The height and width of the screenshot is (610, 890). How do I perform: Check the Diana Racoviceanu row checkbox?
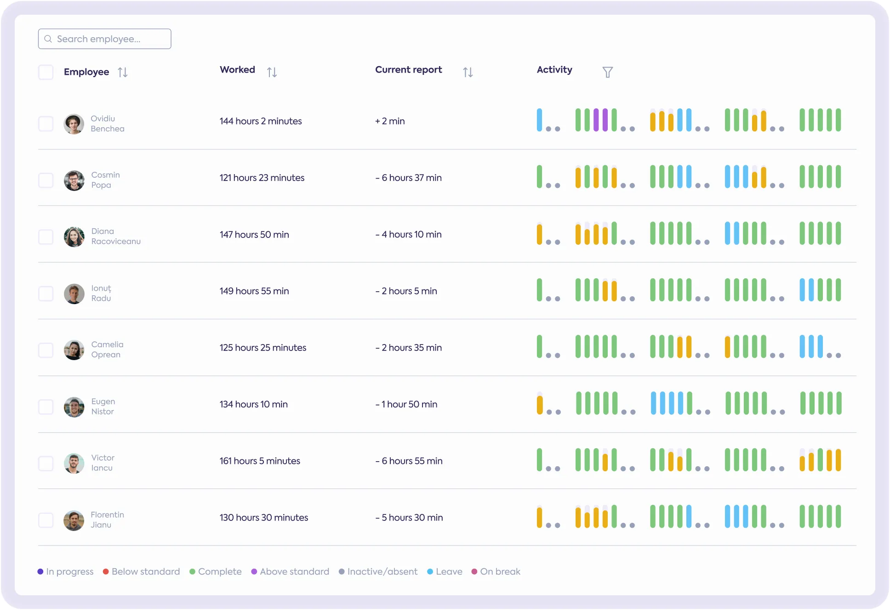(x=46, y=237)
